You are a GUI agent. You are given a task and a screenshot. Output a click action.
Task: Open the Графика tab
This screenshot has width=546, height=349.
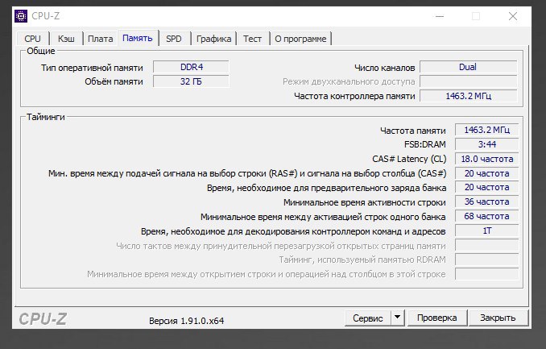click(213, 39)
